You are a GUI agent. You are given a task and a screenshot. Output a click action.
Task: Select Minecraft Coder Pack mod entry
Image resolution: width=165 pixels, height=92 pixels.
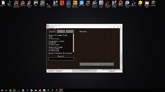click(61, 37)
